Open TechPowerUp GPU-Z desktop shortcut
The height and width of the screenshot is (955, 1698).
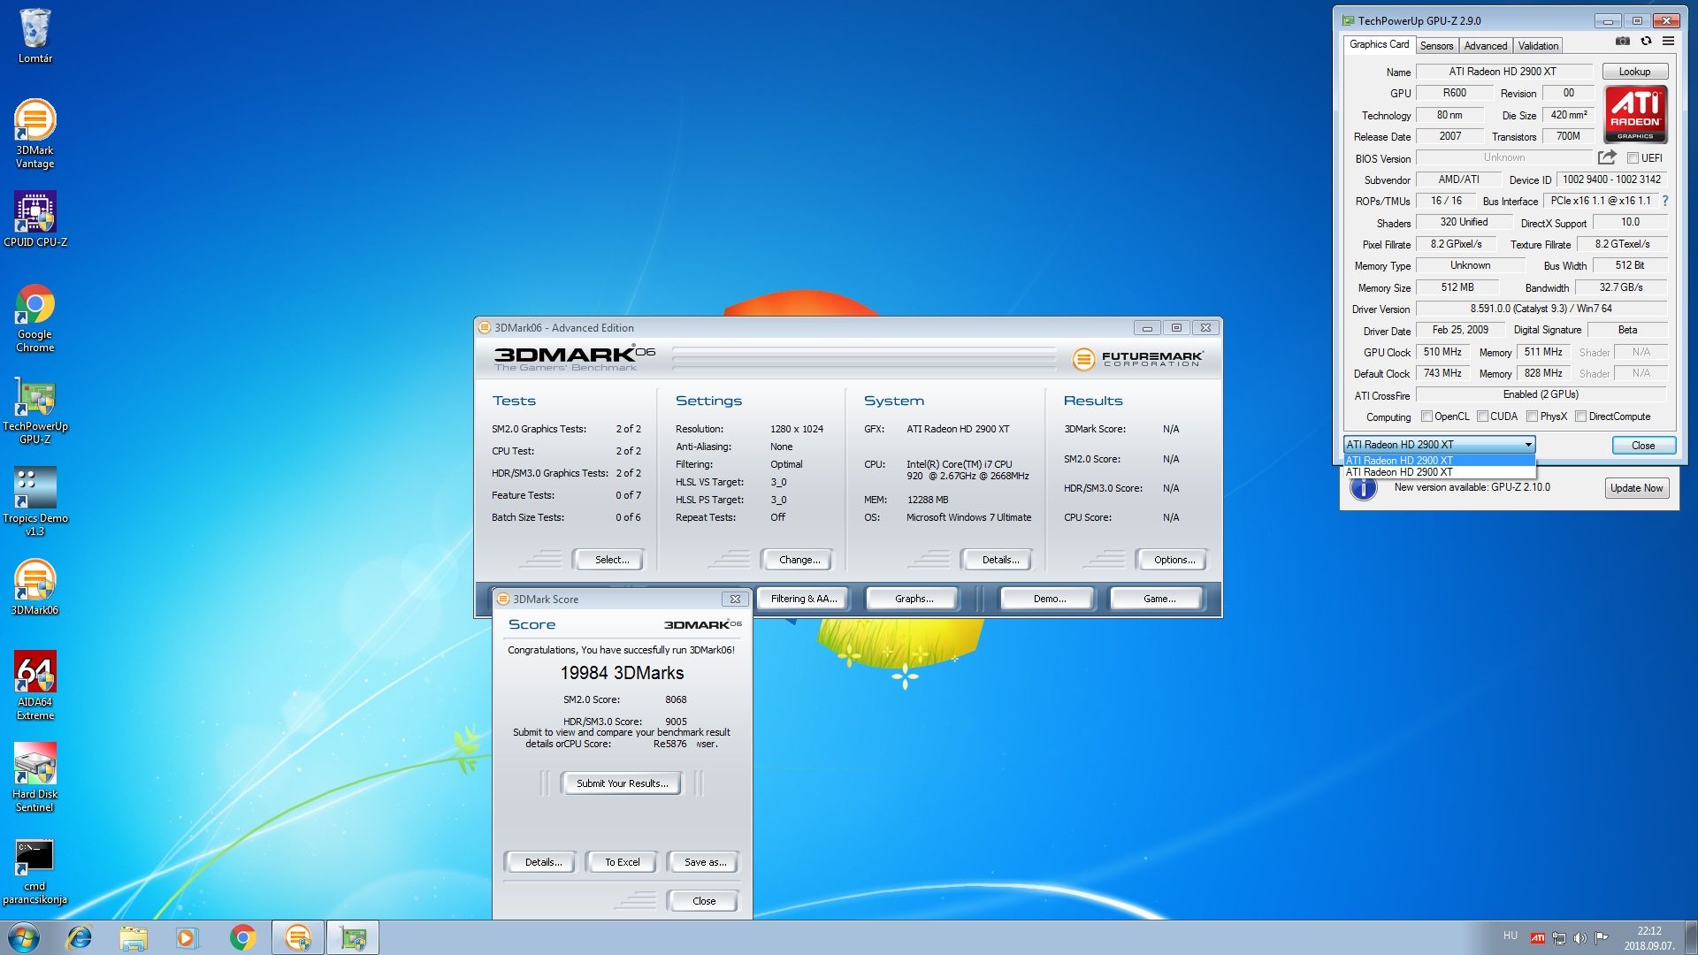[35, 410]
